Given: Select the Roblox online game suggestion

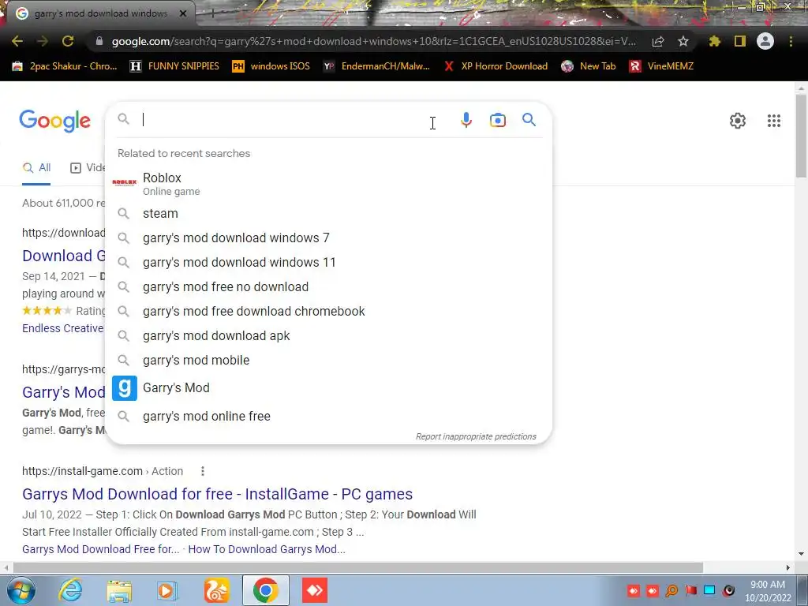Looking at the screenshot, I should pos(329,184).
